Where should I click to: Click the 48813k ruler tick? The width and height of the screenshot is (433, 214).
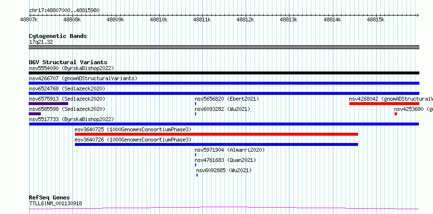289,19
